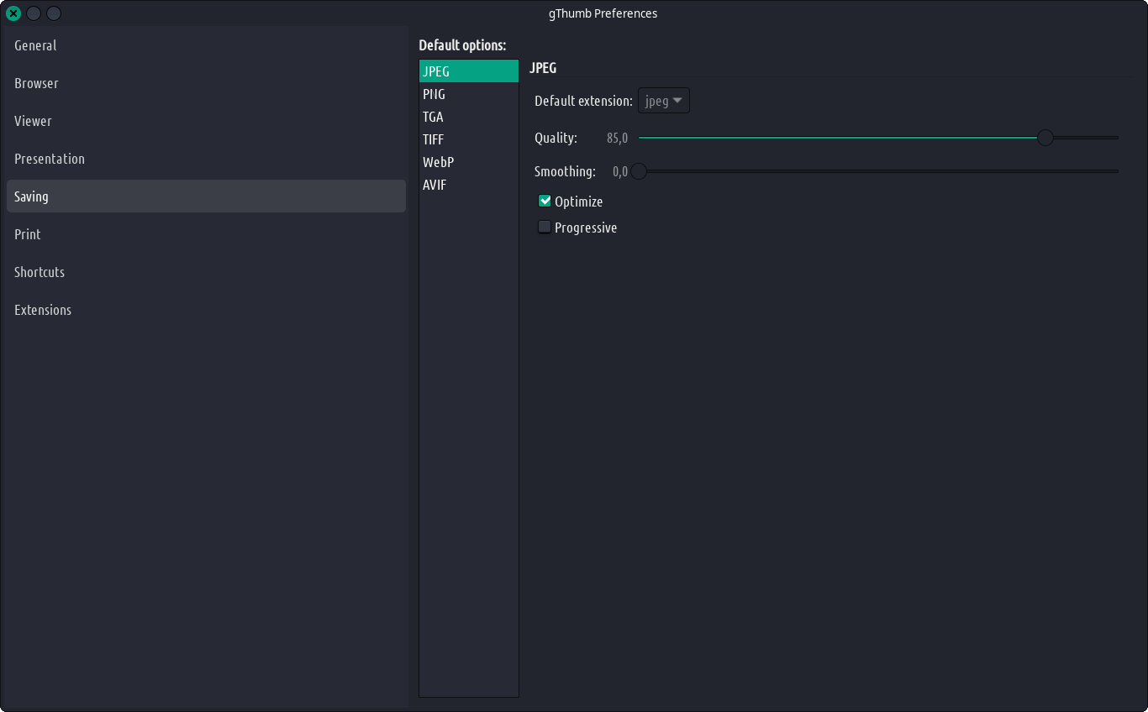Pick TIFF in the format list
This screenshot has width=1148, height=712.
(469, 139)
